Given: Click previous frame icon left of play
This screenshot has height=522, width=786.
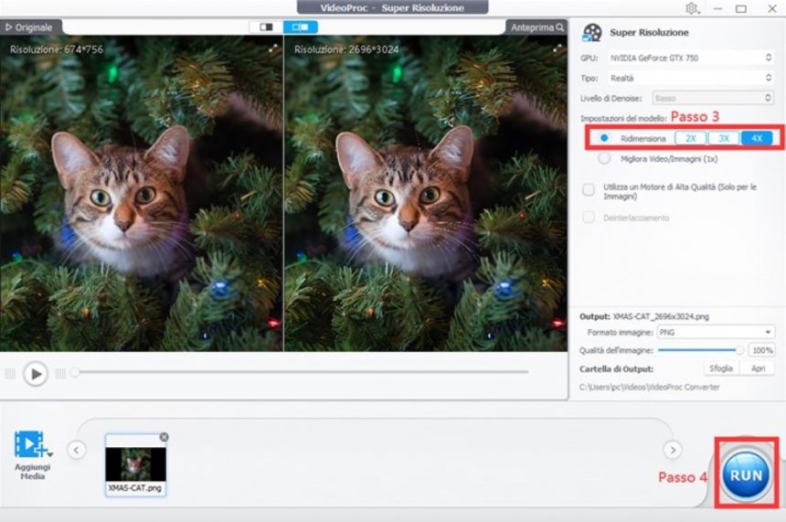Looking at the screenshot, I should click(x=10, y=374).
